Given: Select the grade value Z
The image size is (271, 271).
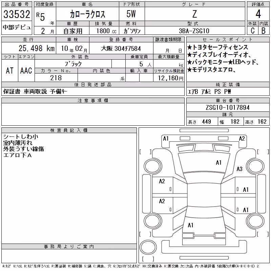Looking at the screenshot, I should pos(194,14).
